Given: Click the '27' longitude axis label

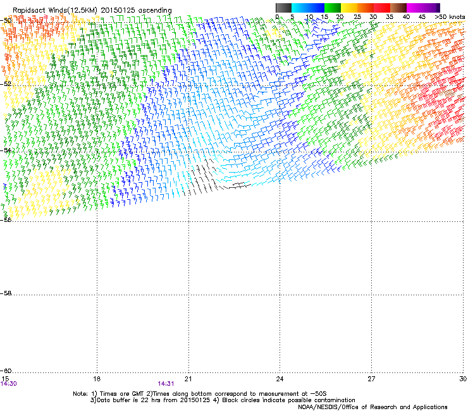Looking at the screenshot, I should tap(371, 379).
